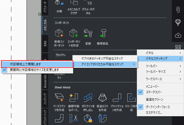Open the パラメータパネル icon

coord(88,3)
